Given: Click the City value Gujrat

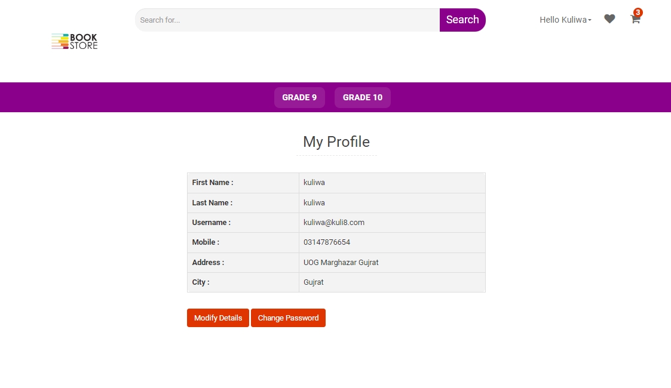Looking at the screenshot, I should [x=314, y=282].
